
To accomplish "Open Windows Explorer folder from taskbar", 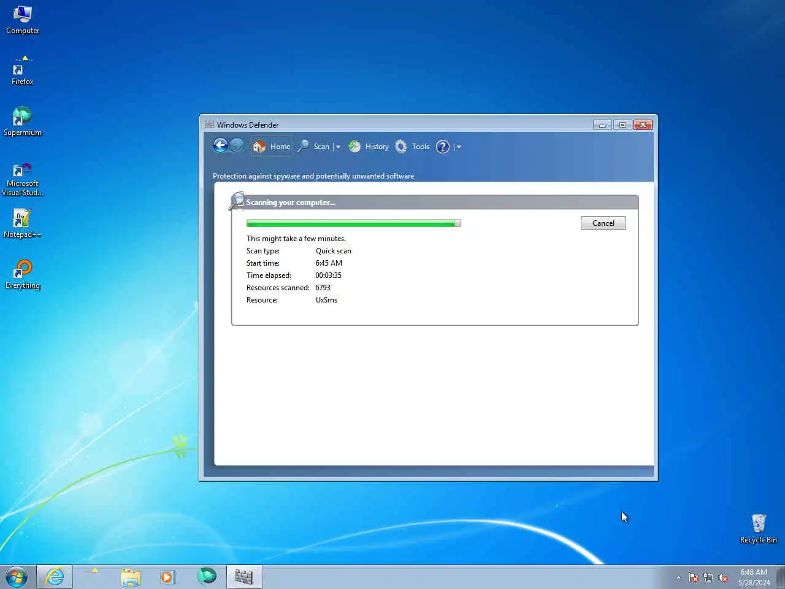I will 131,577.
